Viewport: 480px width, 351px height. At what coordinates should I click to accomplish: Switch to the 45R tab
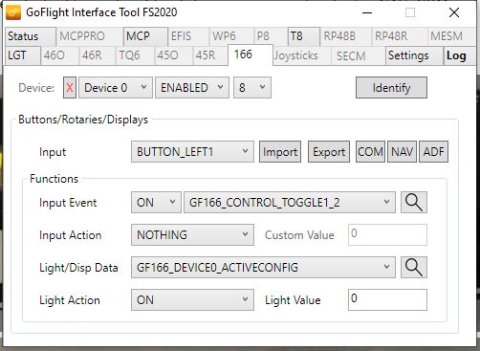tap(210, 55)
